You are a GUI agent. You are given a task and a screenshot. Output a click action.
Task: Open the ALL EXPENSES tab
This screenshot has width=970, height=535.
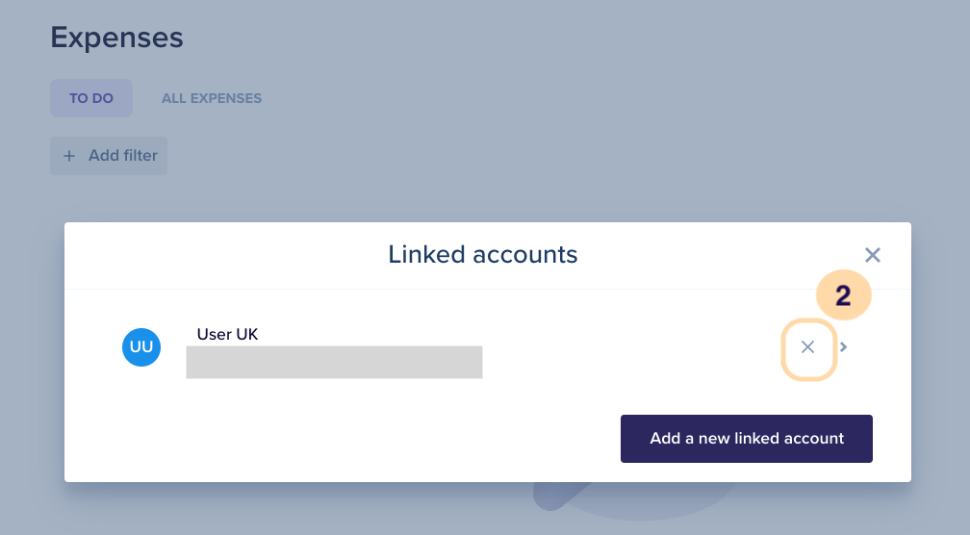tap(212, 98)
